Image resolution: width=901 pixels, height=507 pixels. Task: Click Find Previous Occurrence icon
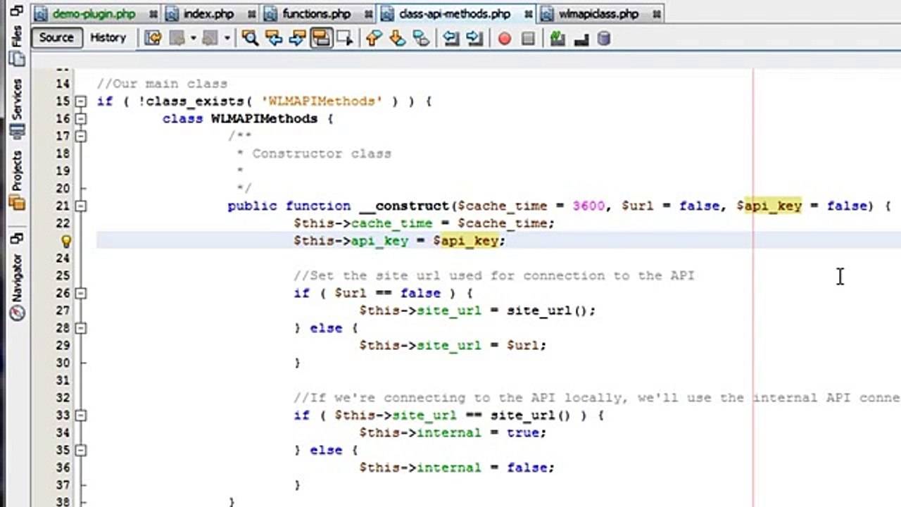[273, 38]
